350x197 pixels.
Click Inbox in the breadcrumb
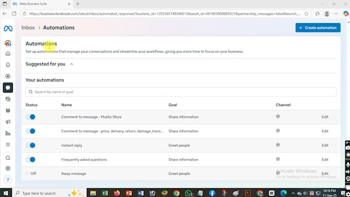click(28, 28)
